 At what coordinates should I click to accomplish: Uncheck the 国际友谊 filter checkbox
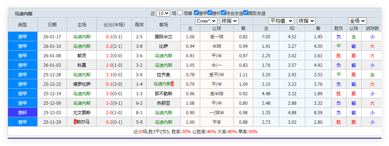(x=246, y=13)
